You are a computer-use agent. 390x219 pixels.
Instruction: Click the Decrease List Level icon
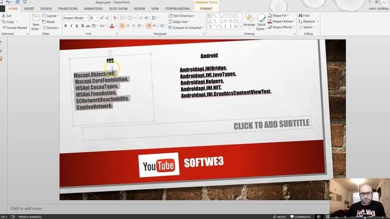(x=141, y=18)
